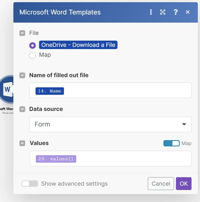Open help with the question mark icon
The height and width of the screenshot is (202, 200).
[175, 12]
